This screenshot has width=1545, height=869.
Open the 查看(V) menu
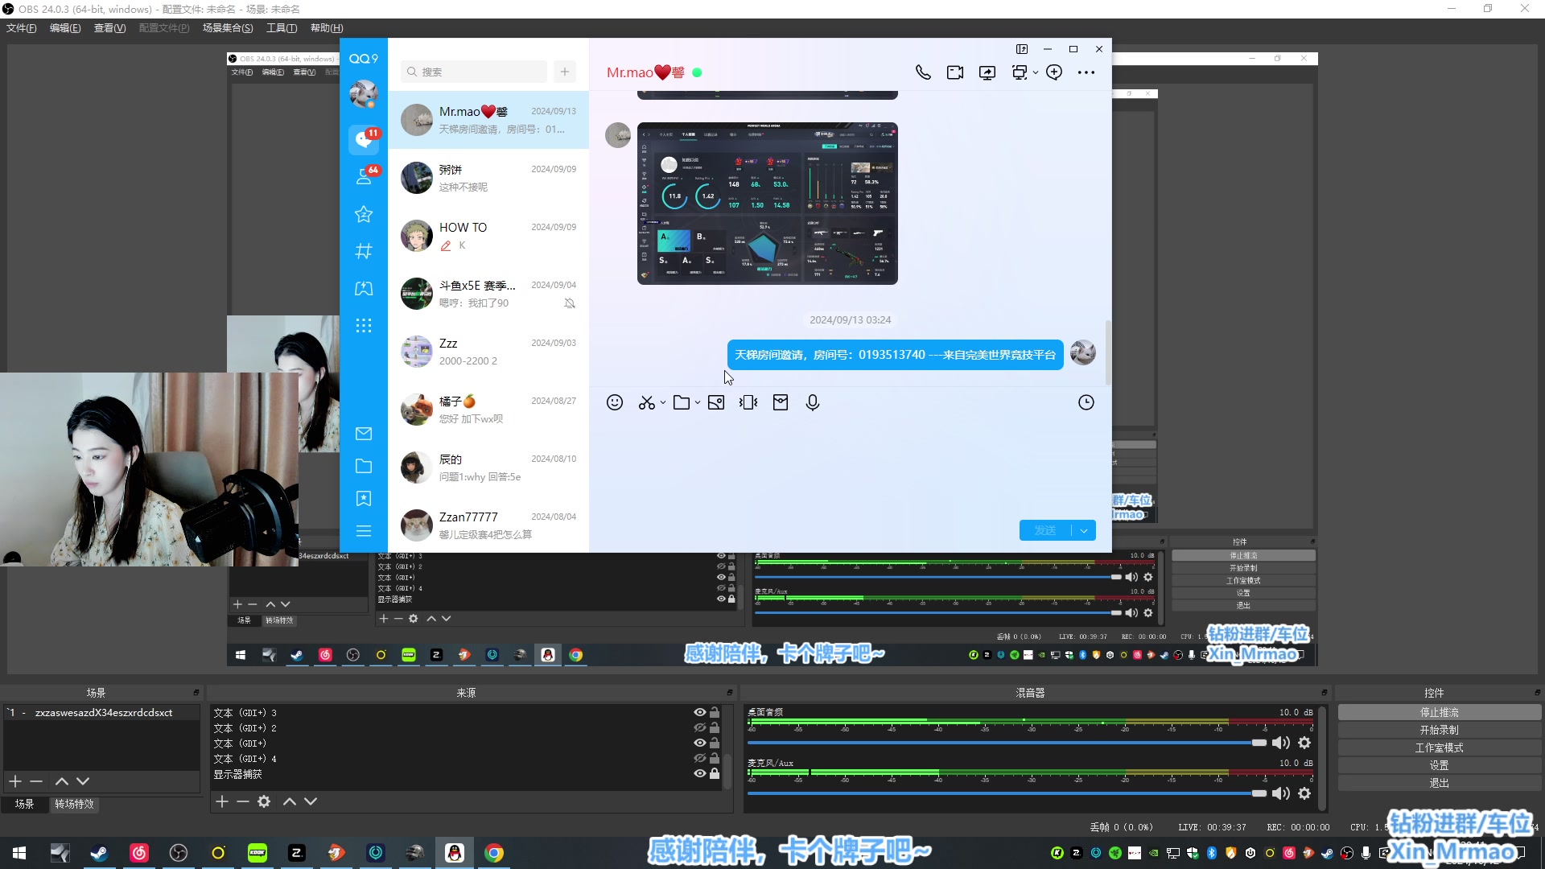click(x=110, y=28)
